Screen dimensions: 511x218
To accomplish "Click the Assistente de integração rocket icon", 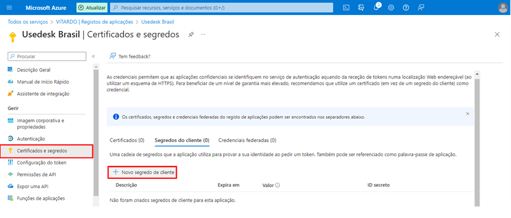I will [x=10, y=93].
